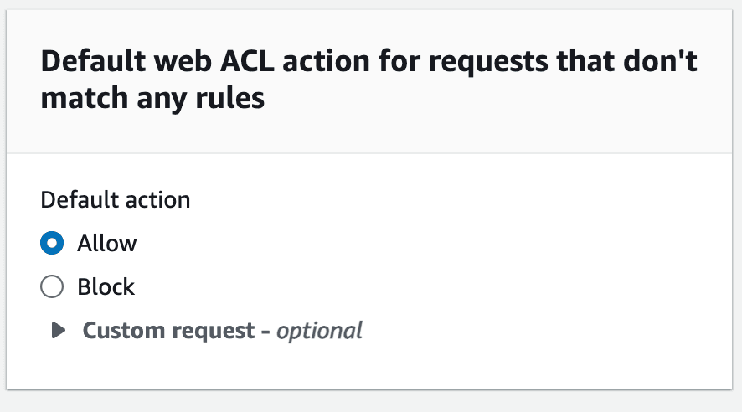Click the 'Allow' option label text
742x412 pixels.
point(107,244)
